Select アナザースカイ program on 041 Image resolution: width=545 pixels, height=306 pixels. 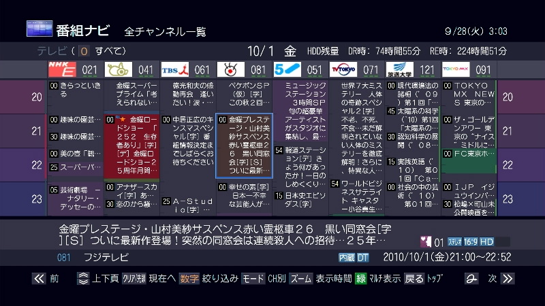(131, 191)
